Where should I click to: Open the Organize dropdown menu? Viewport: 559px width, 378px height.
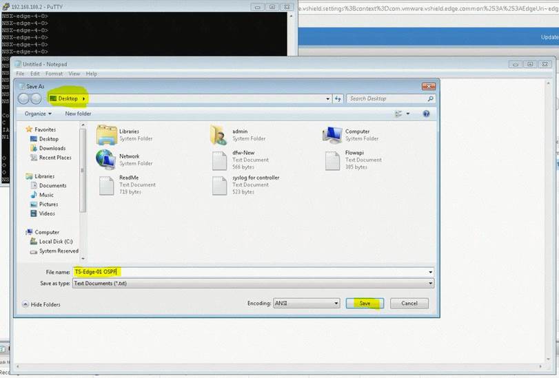tap(37, 114)
